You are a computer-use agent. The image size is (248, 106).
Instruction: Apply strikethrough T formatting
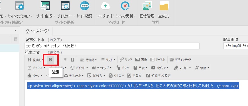[65, 60]
